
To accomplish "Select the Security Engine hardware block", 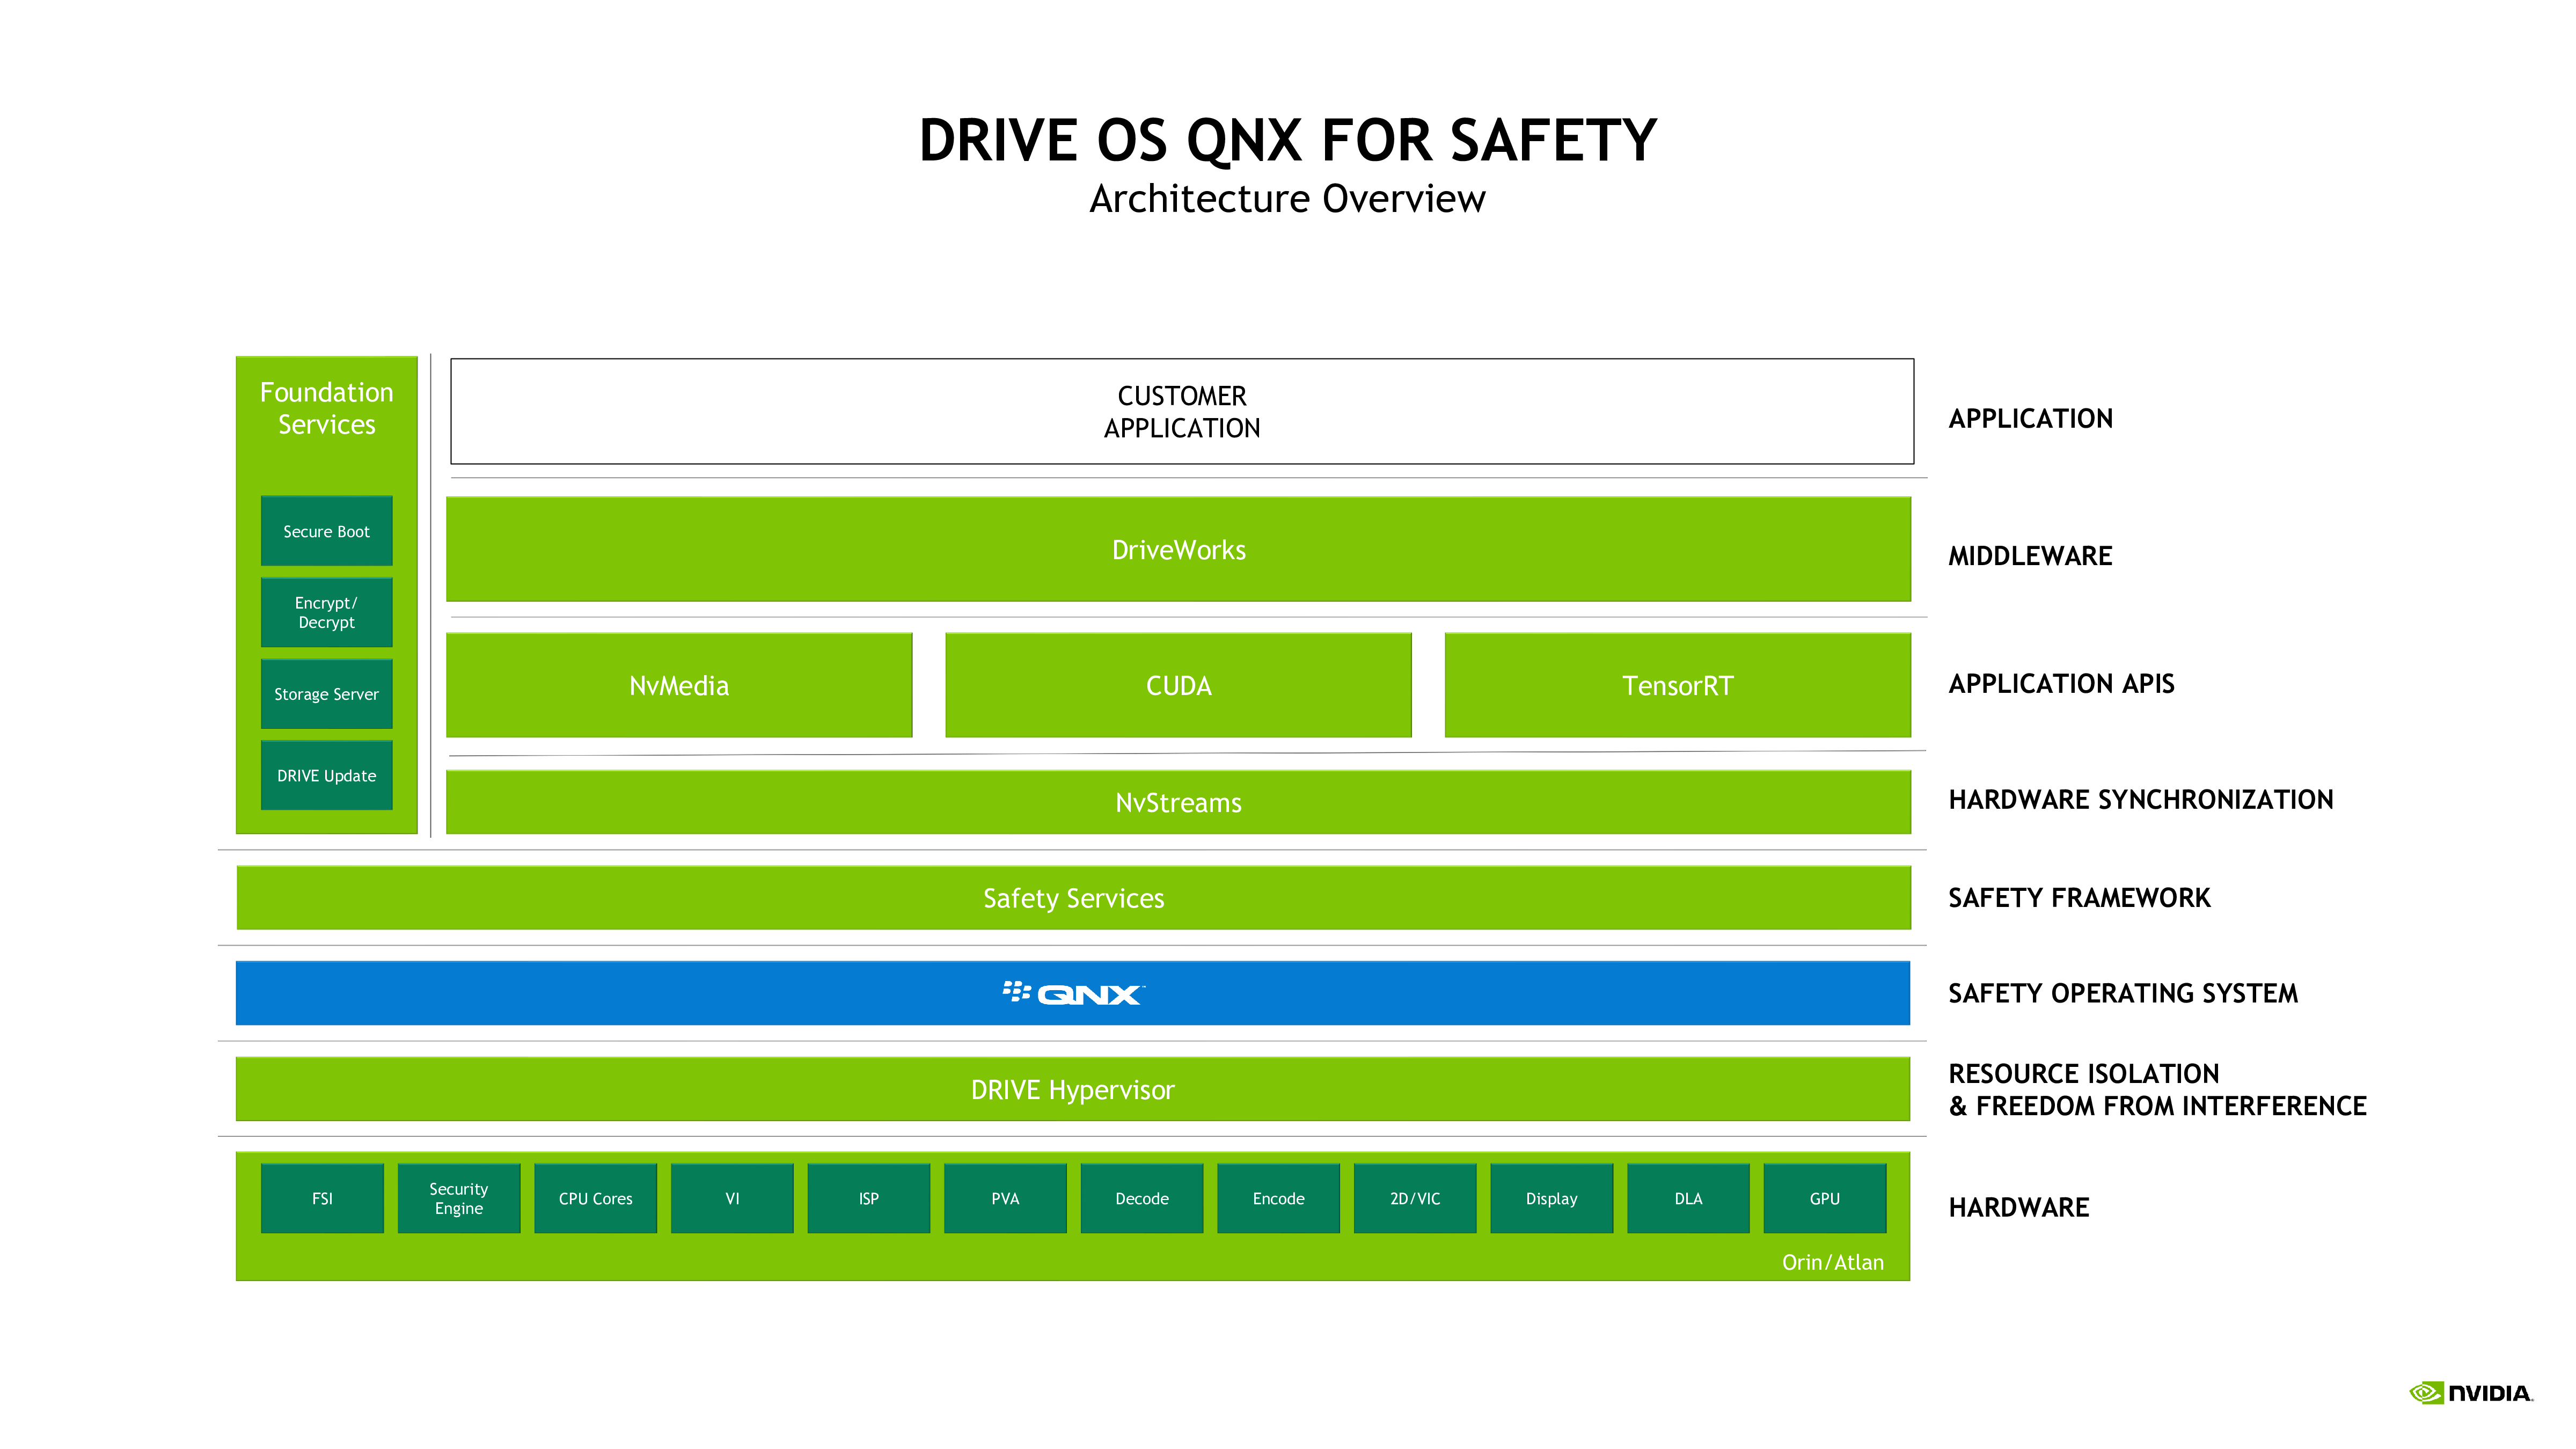I will [459, 1198].
